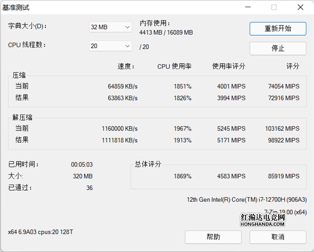The image size is (314, 252).
Task: Click the 4413 MB / 16089 MB memory value
Action: (166, 33)
